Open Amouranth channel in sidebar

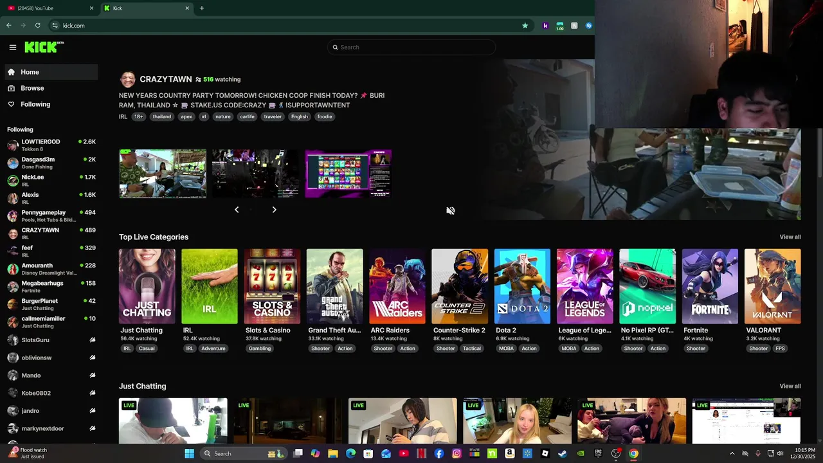51,269
